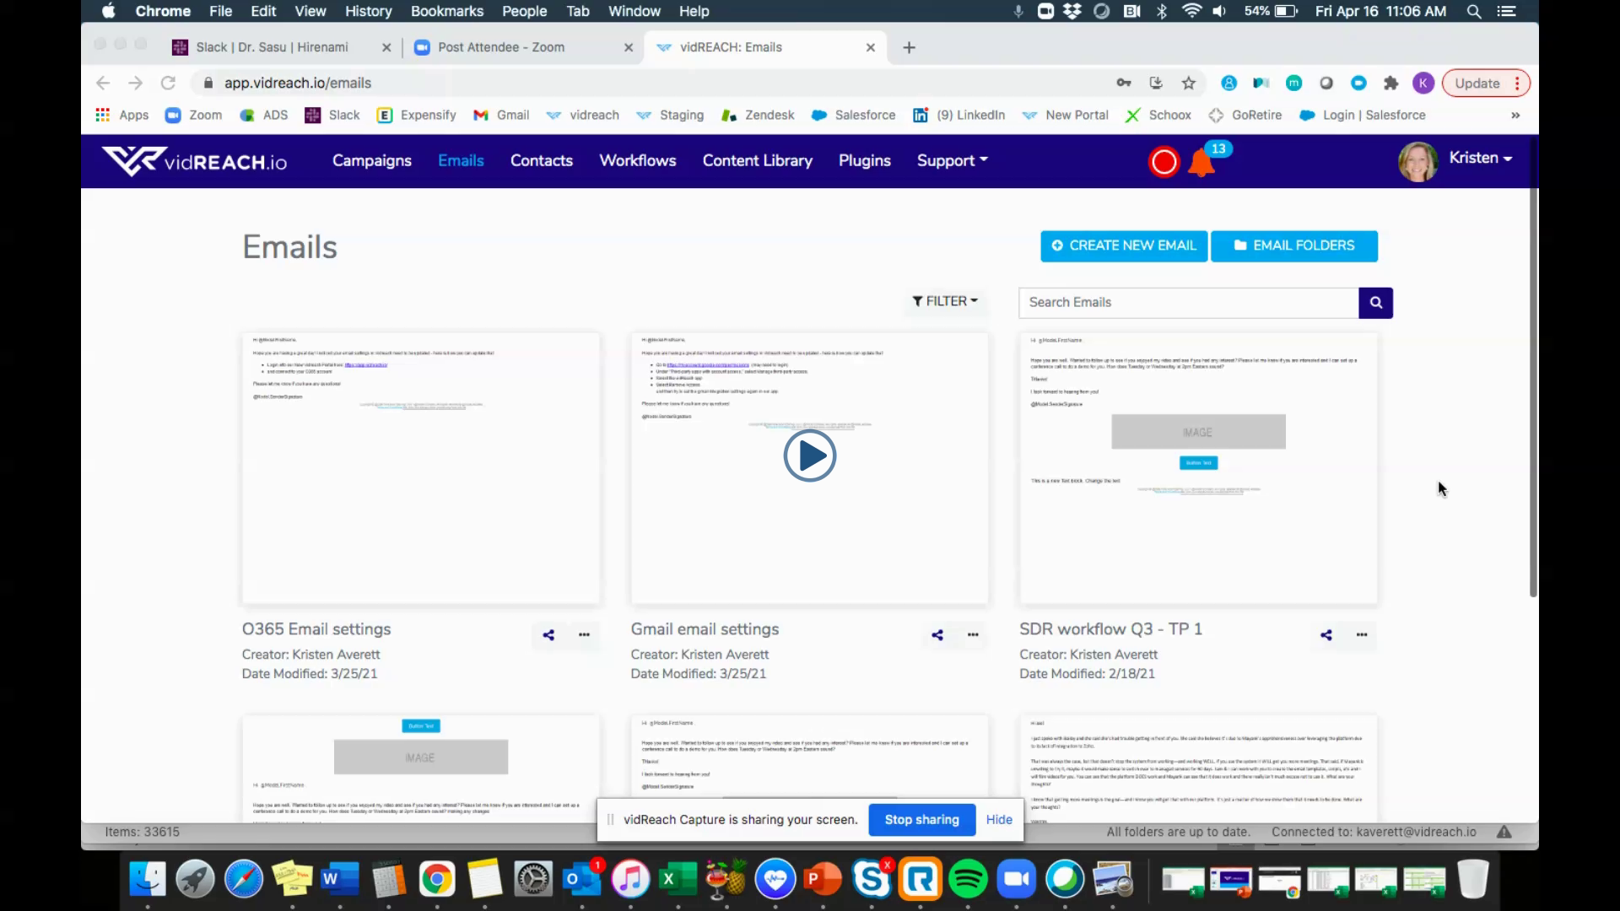Viewport: 1620px width, 911px height.
Task: Open the Content Library page
Action: (757, 161)
